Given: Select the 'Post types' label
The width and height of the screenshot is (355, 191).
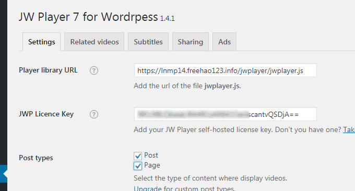Looking at the screenshot, I should point(36,158).
